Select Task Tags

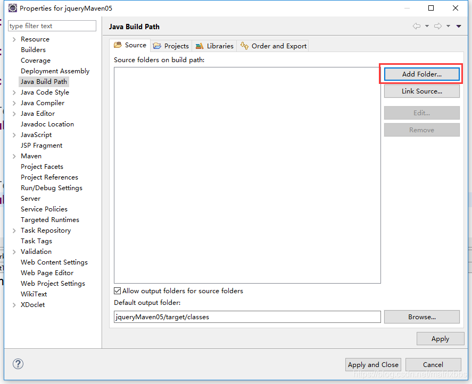pos(36,241)
